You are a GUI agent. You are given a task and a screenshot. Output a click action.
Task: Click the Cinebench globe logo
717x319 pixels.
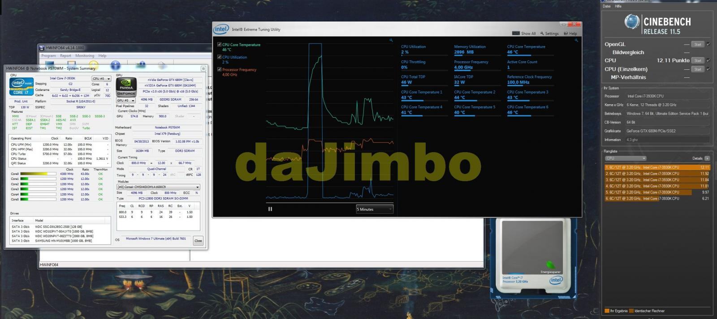[632, 21]
